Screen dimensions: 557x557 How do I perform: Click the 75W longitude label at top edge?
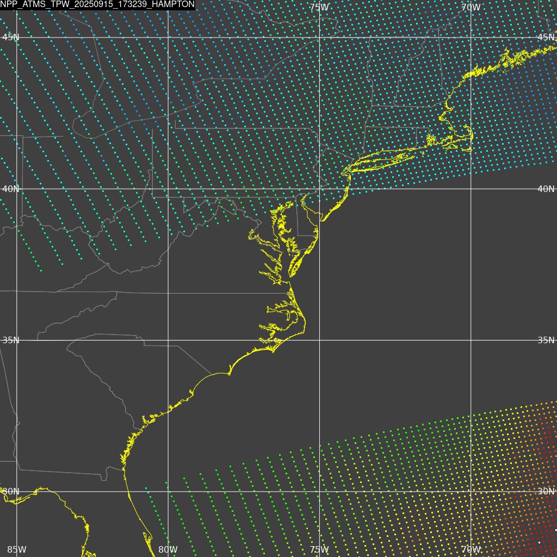(319, 8)
